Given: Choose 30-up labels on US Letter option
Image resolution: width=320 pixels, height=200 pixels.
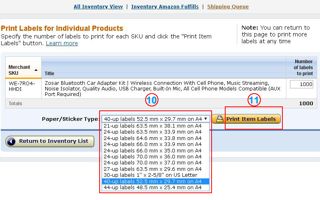Looking at the screenshot, I should pos(150,175).
